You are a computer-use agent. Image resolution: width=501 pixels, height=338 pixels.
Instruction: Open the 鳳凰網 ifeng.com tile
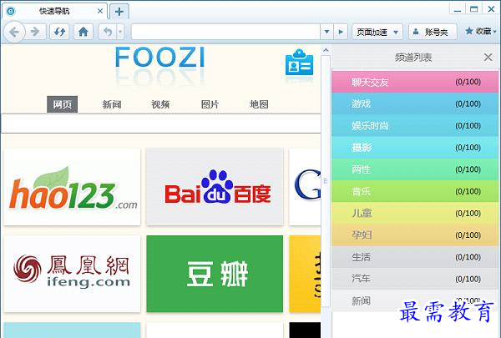pos(72,274)
